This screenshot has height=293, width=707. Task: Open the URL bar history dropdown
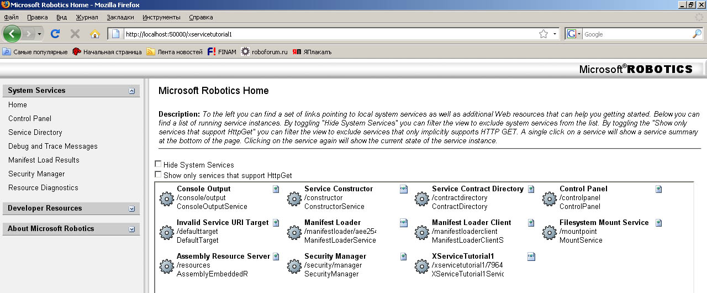(555, 34)
